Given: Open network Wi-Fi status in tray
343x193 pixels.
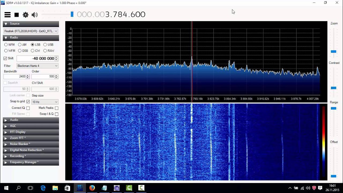Looking at the screenshot, I should click(302, 188).
